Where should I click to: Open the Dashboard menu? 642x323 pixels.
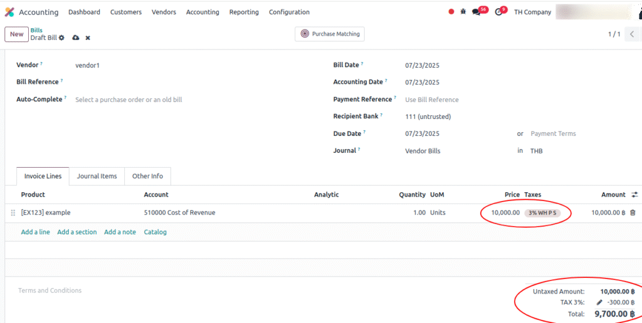pos(84,13)
